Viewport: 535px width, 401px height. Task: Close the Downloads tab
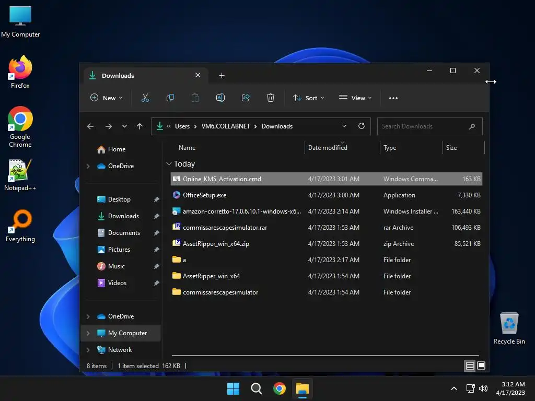tap(198, 75)
